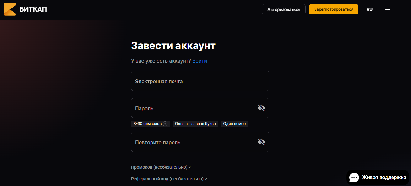Click the 8-30 символов requirement tag
Viewport: 411px width, 186px height.
click(x=151, y=124)
